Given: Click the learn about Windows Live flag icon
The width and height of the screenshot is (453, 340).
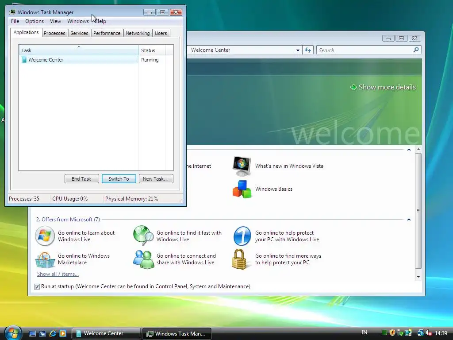Looking at the screenshot, I should [45, 236].
